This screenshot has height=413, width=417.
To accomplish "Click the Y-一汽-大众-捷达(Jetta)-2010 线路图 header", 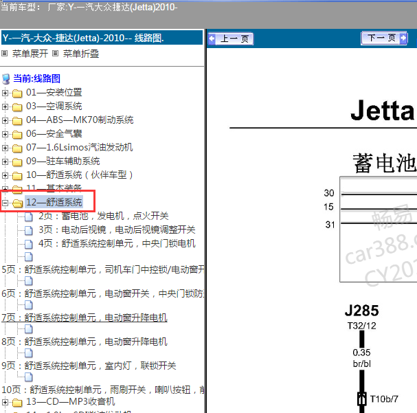I will tap(102, 38).
